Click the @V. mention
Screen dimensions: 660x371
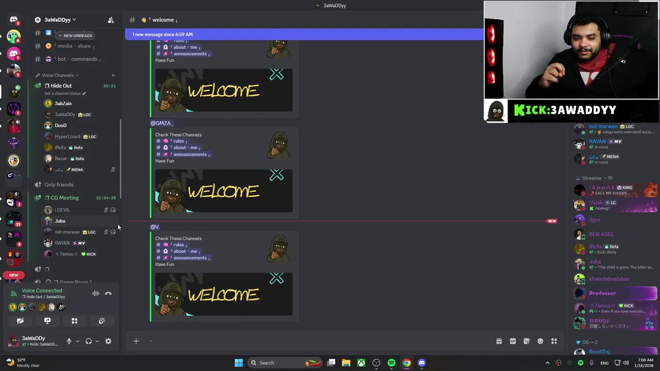point(155,227)
